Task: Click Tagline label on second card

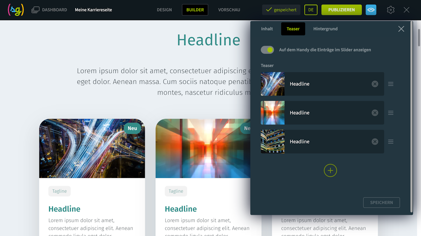Action: pos(176,191)
